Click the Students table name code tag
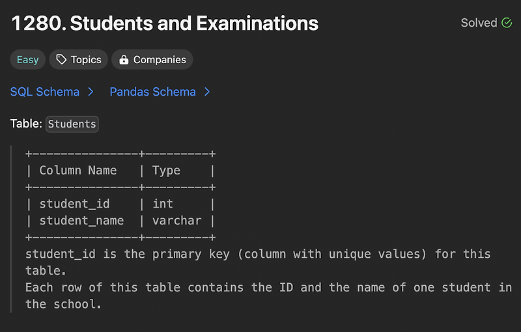The width and height of the screenshot is (521, 332). 72,124
